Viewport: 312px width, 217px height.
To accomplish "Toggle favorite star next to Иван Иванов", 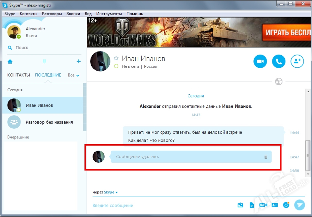I will click(x=116, y=58).
